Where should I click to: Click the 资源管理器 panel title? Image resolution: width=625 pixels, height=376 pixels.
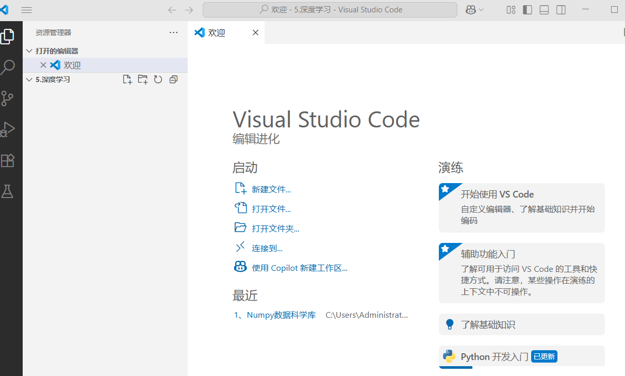53,32
